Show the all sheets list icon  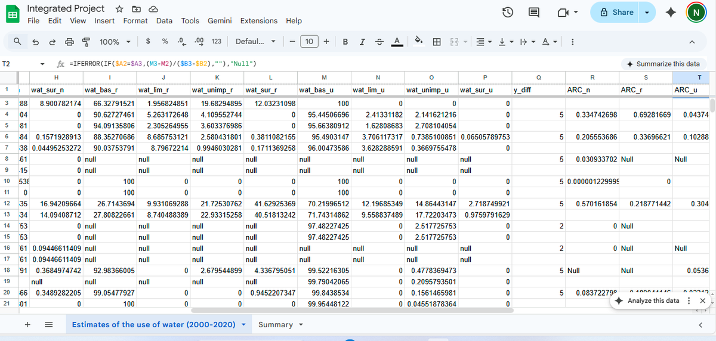tap(50, 324)
